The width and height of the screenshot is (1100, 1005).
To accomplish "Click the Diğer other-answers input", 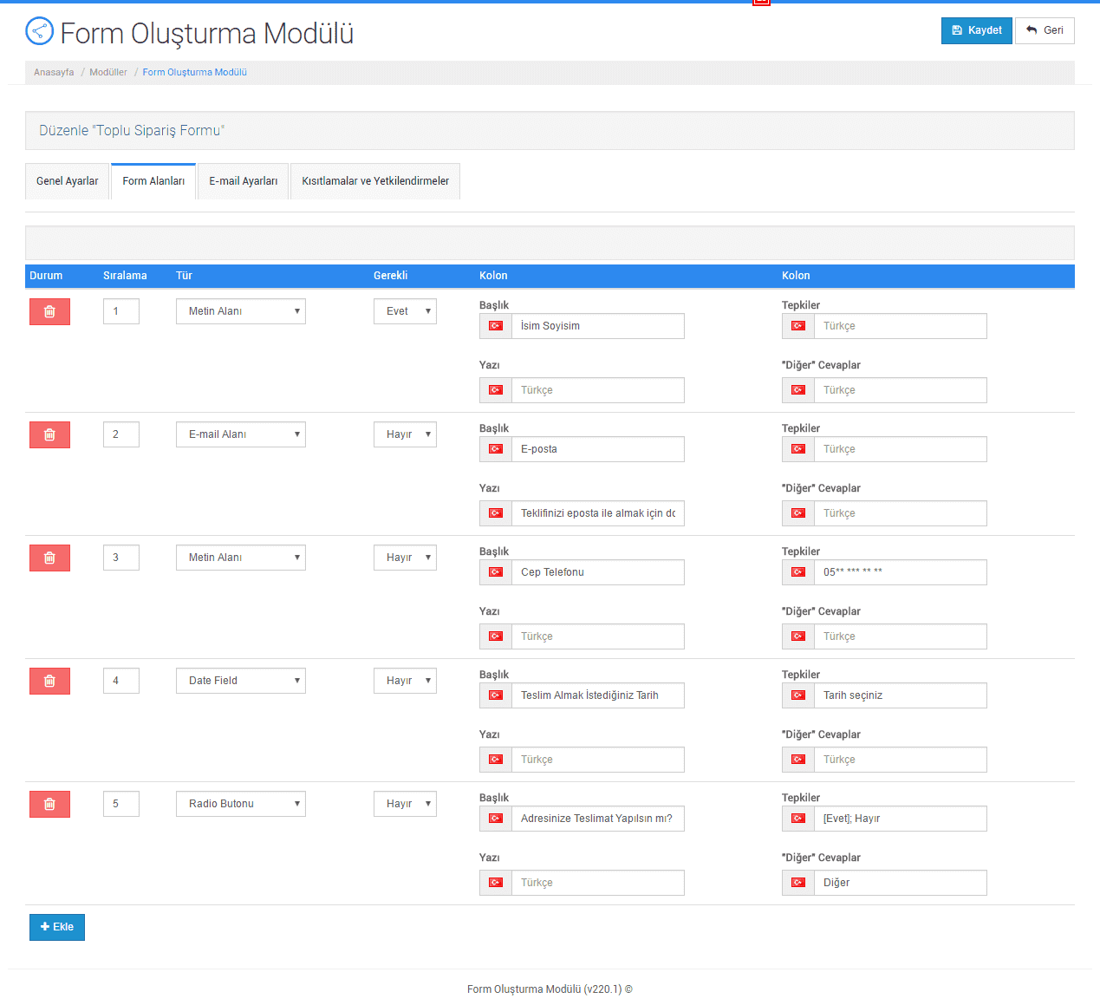I will pyautogui.click(x=901, y=883).
